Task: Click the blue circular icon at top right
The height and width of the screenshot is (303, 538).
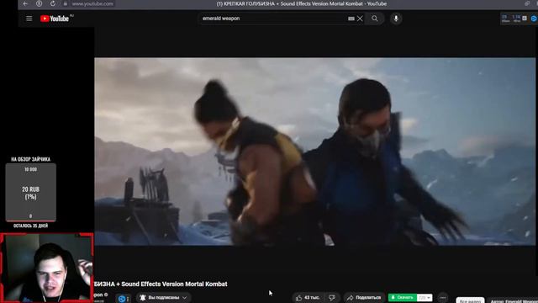Action: tap(534, 19)
